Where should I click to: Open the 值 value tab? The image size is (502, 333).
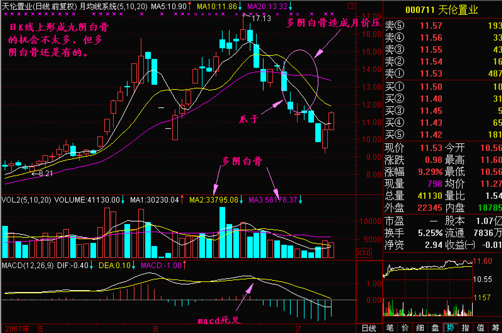(x=481, y=328)
